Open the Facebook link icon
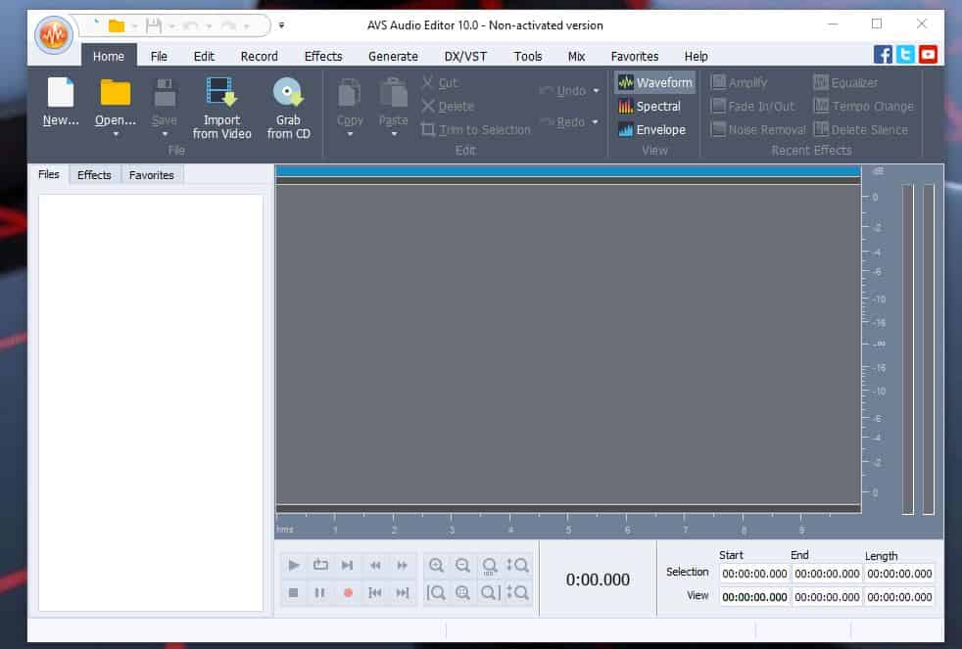This screenshot has height=649, width=962. pos(883,55)
